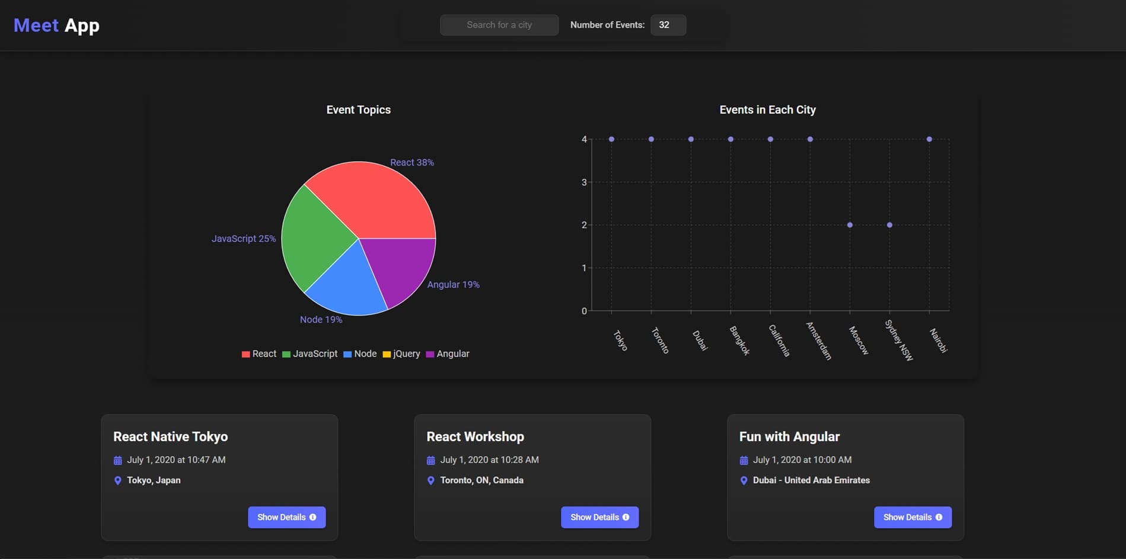
Task: Toggle the jQuery entry in the chart legend
Action: pyautogui.click(x=402, y=354)
